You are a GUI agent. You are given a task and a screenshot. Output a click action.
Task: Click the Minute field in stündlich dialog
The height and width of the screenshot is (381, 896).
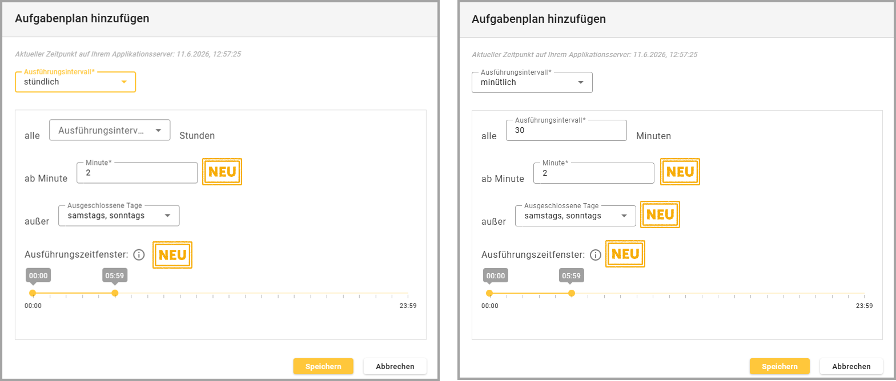click(x=137, y=173)
